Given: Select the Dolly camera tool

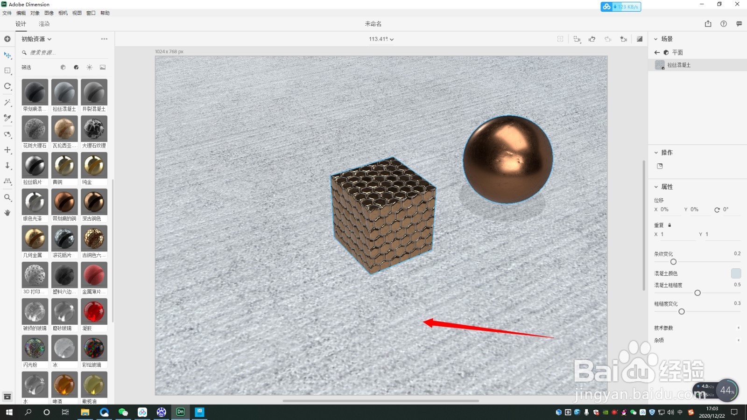Looking at the screenshot, I should (7, 166).
